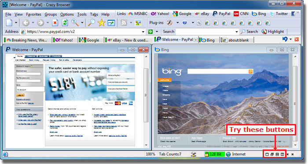
Task: Click the 128 Bit lock indicator
Action: (x=214, y=154)
